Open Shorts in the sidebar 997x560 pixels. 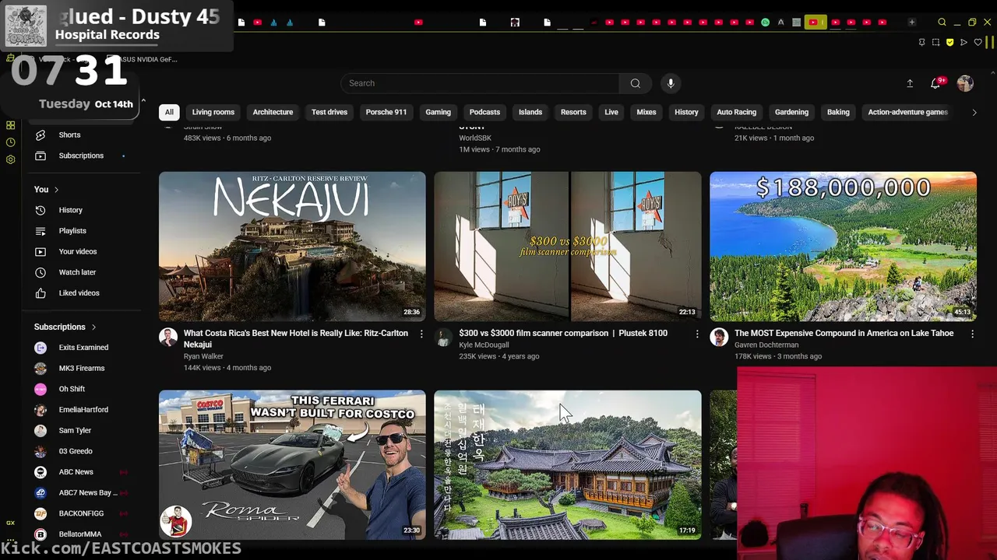pos(82,135)
